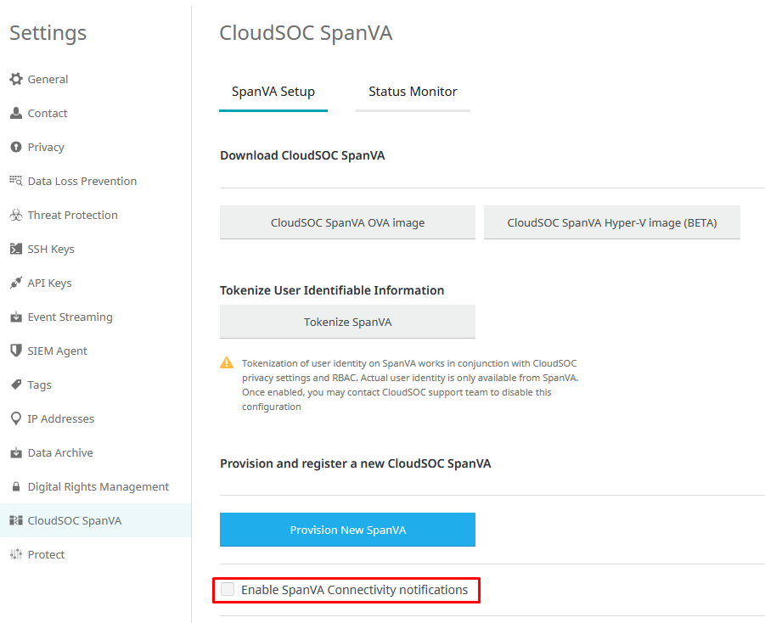Click the SIEM Agent shield icon
The height and width of the screenshot is (623, 765).
[x=15, y=351]
